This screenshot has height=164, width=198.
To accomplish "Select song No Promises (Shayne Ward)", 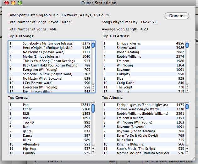I will pyautogui.click(x=50, y=52).
